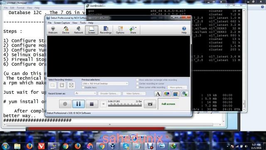Choose the Network camera source
Screen dimensions: 266x150
tap(79, 30)
